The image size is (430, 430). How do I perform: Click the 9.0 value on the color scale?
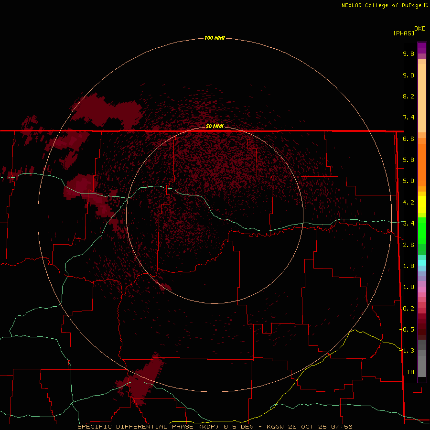pos(408,75)
